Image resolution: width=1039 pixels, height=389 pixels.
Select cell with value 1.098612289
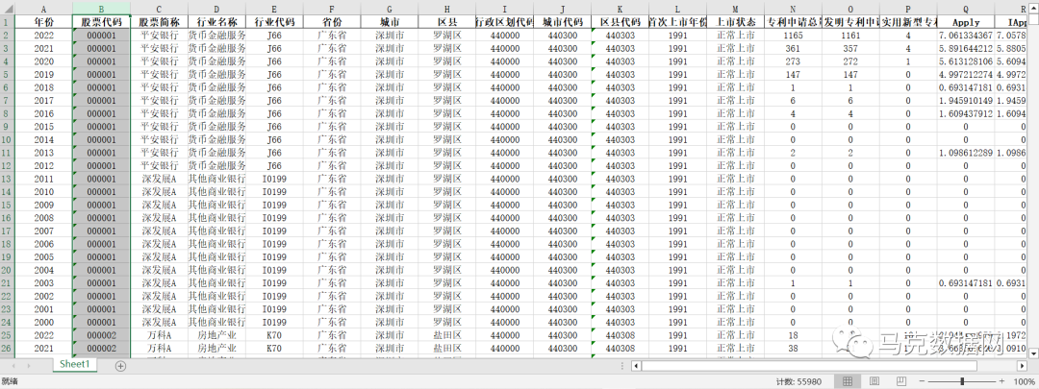point(966,152)
